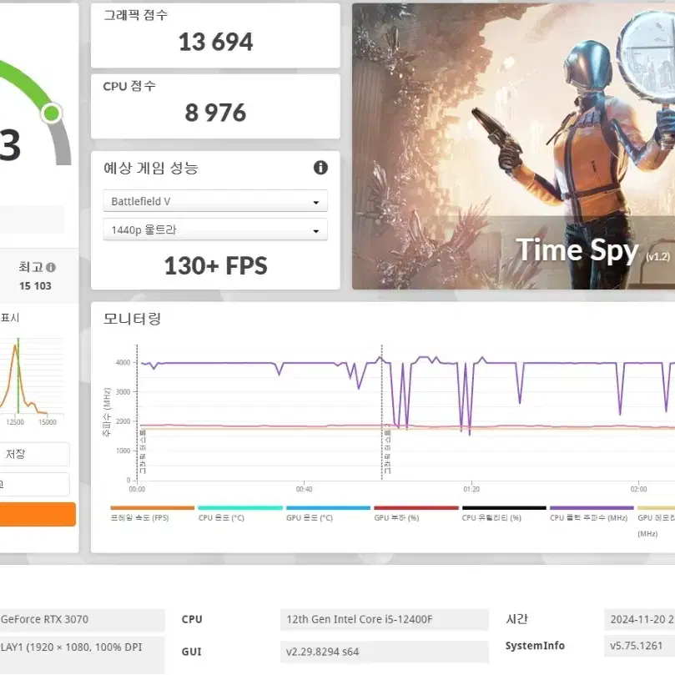Click the 12th Gen Intel Core i5-12400F field
The height and width of the screenshot is (675, 675).
pos(384,619)
